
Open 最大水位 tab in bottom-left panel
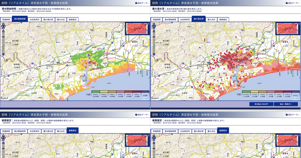tap(60, 131)
